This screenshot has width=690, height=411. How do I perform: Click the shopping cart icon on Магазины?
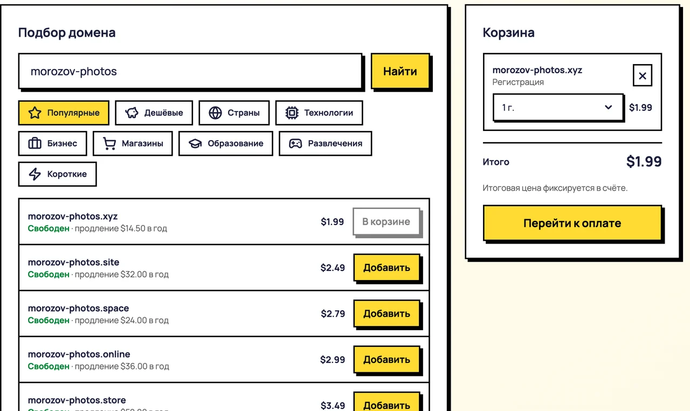[x=109, y=143]
